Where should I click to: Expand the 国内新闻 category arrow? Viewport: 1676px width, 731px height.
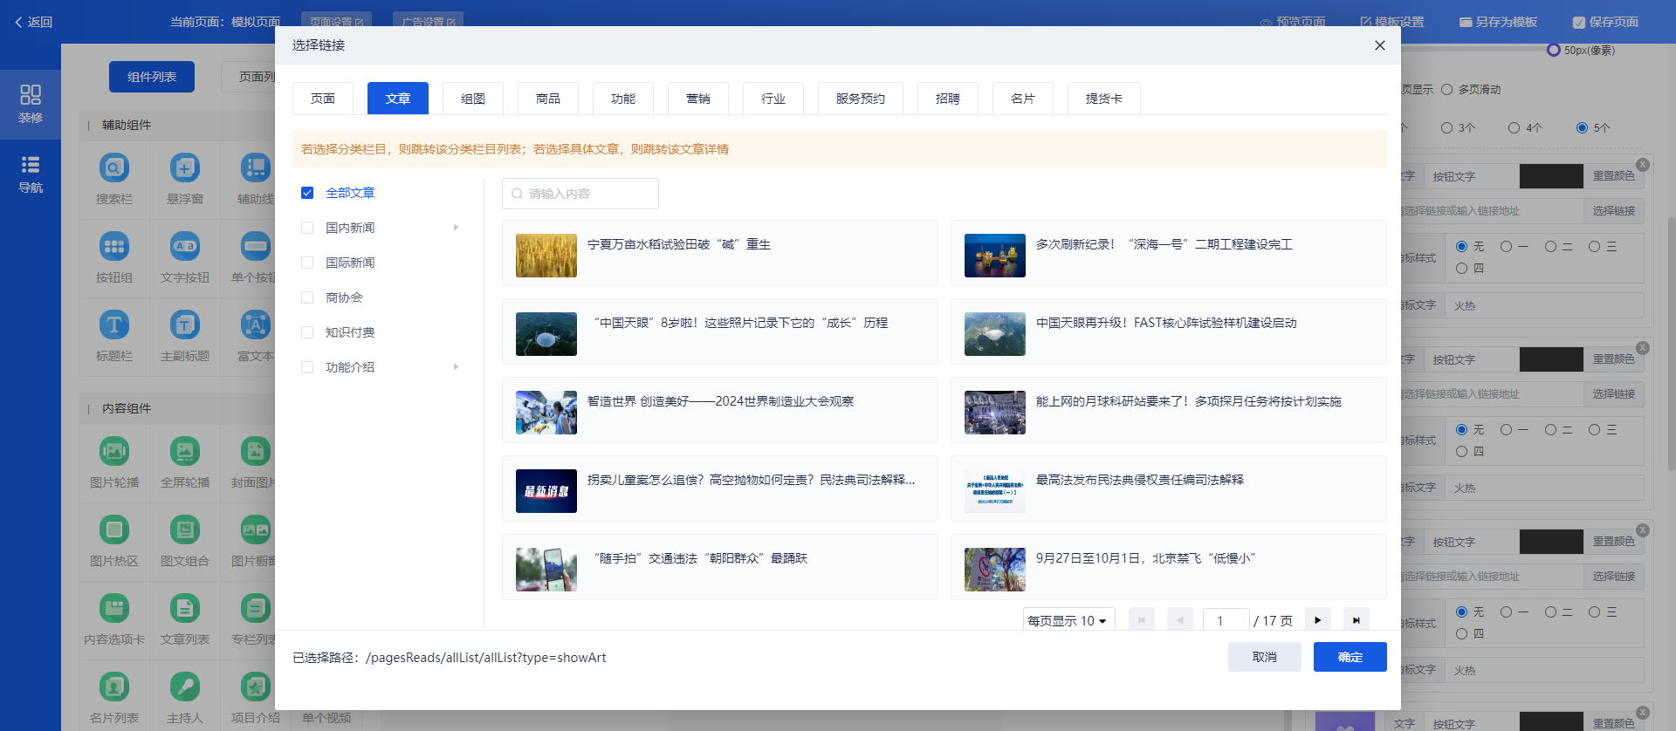(456, 228)
